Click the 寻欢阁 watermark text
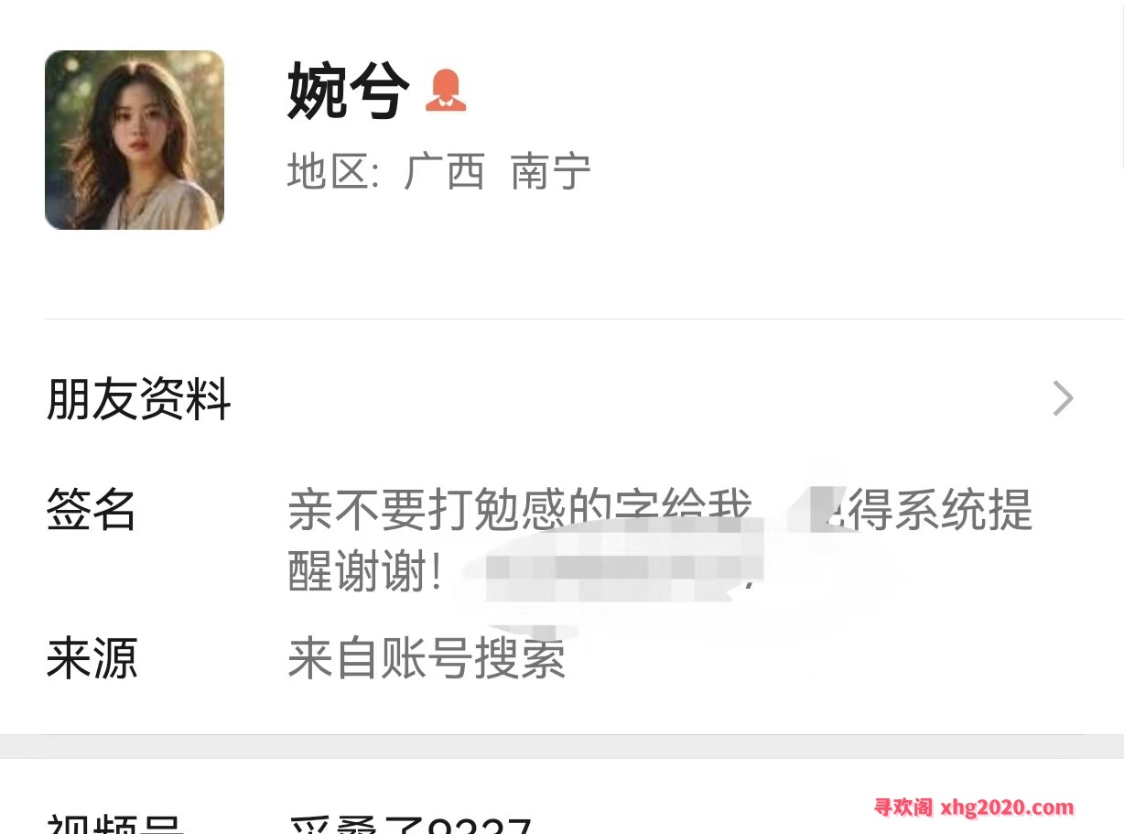The image size is (1124, 834). 902,807
